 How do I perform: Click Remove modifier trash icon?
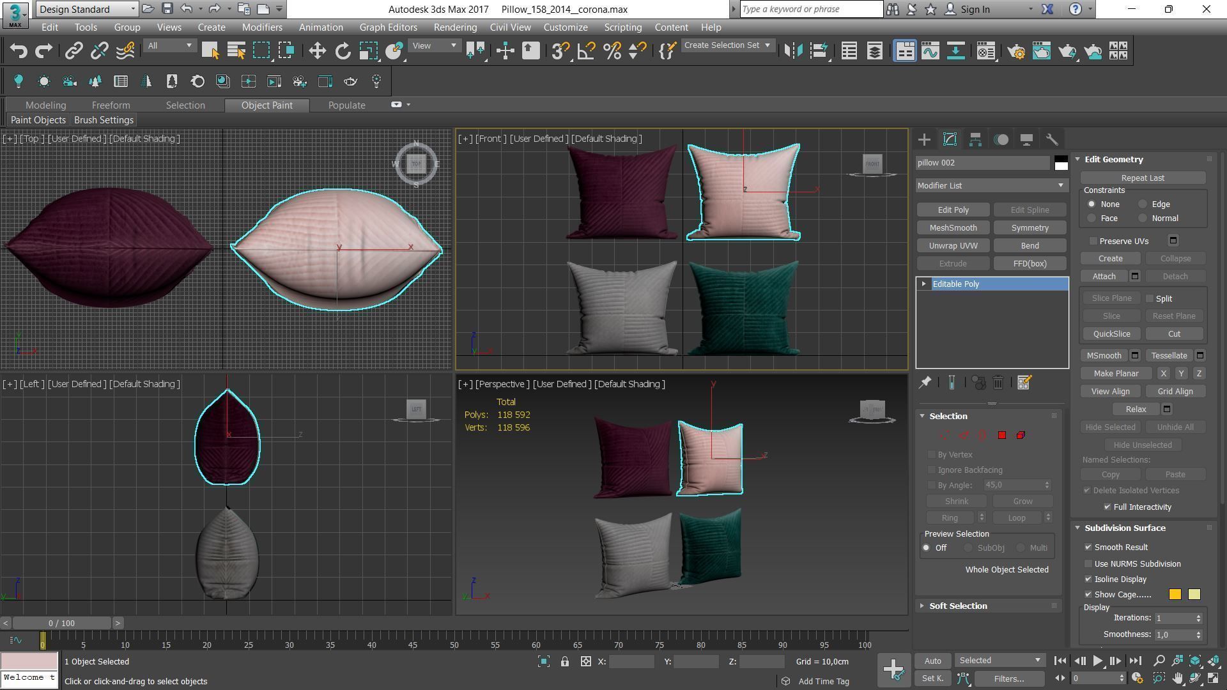pyautogui.click(x=998, y=383)
